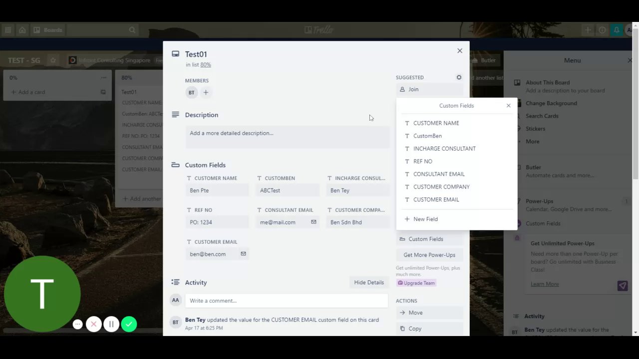The height and width of the screenshot is (359, 639).
Task: Click the Copy action
Action: coord(429,329)
